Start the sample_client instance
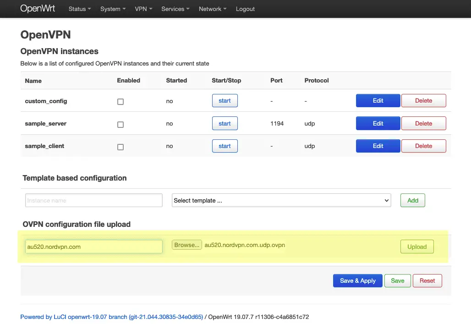Image resolution: width=471 pixels, height=324 pixels. pyautogui.click(x=225, y=146)
